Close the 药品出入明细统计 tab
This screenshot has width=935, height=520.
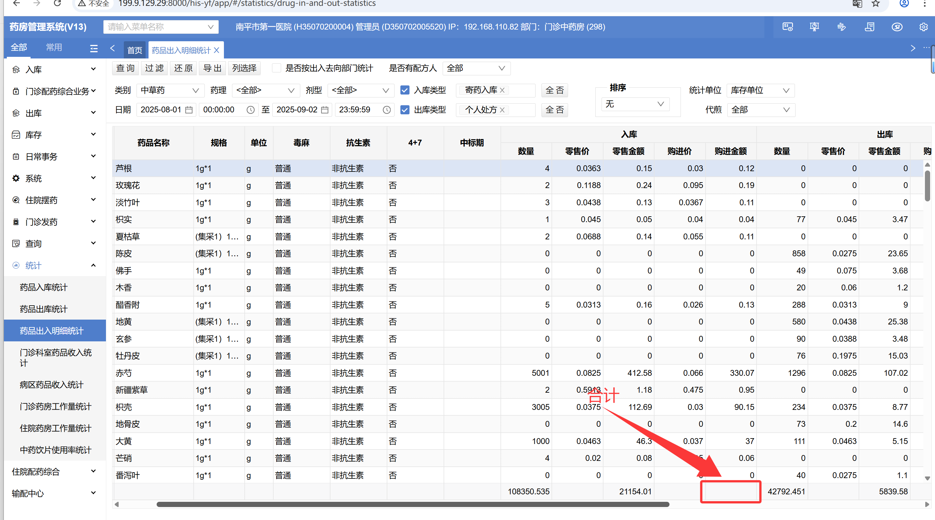pyautogui.click(x=217, y=50)
